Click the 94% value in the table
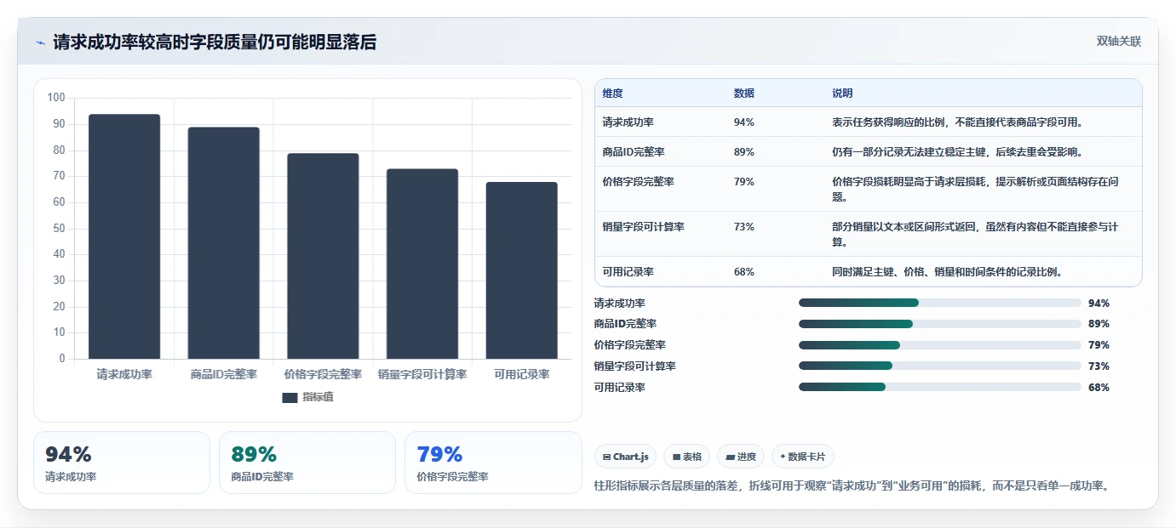The image size is (1176, 528). (743, 122)
